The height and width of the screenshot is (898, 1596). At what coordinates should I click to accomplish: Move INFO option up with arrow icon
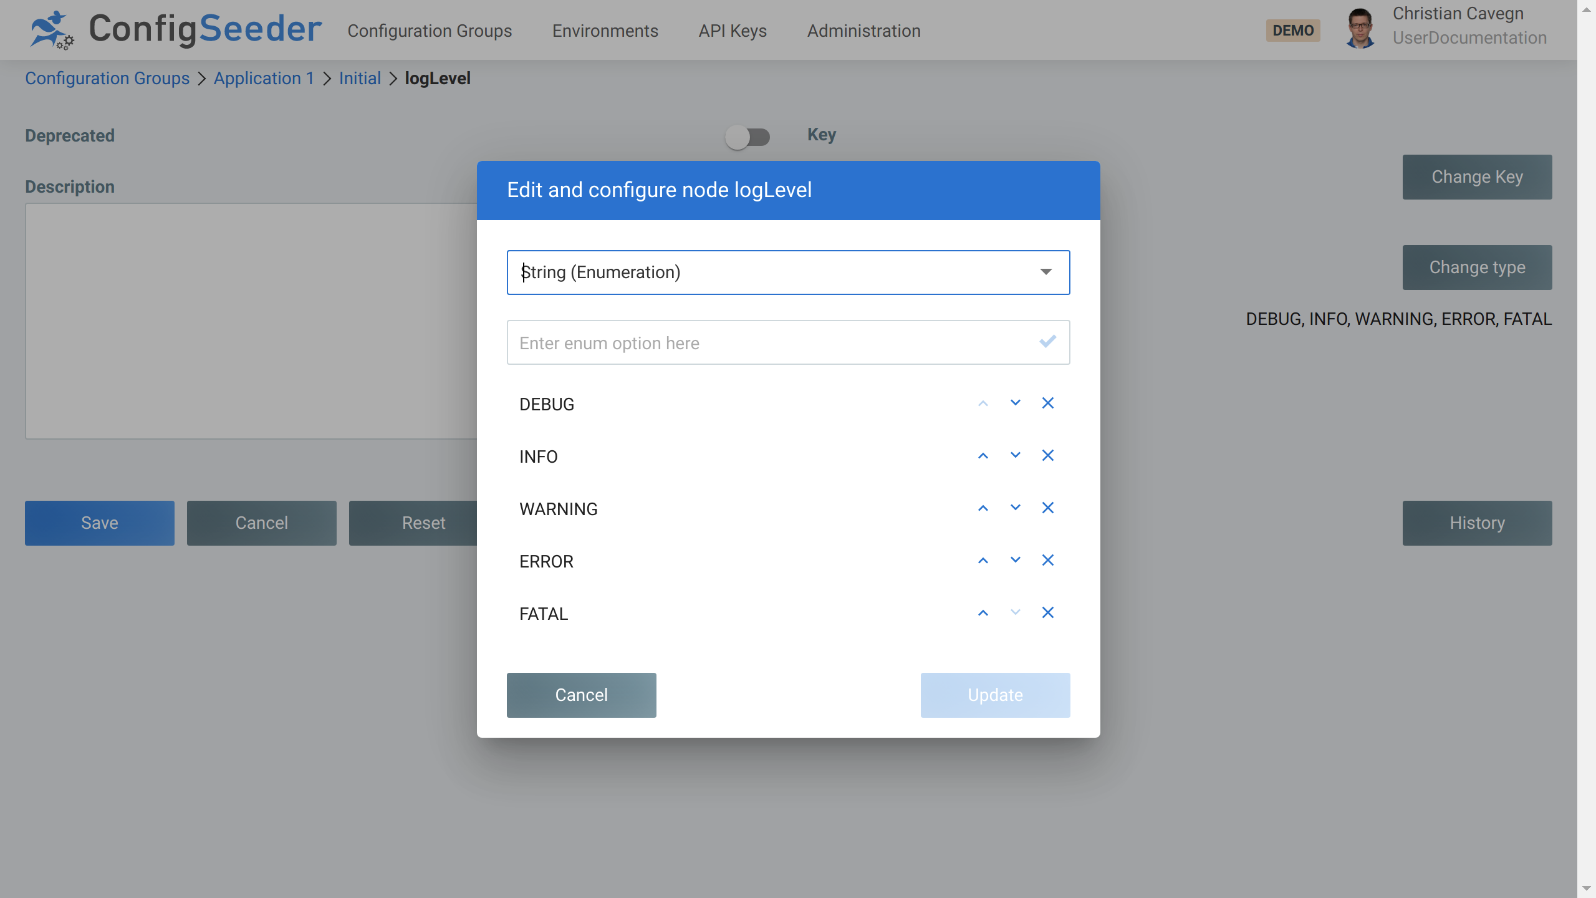[x=983, y=456]
